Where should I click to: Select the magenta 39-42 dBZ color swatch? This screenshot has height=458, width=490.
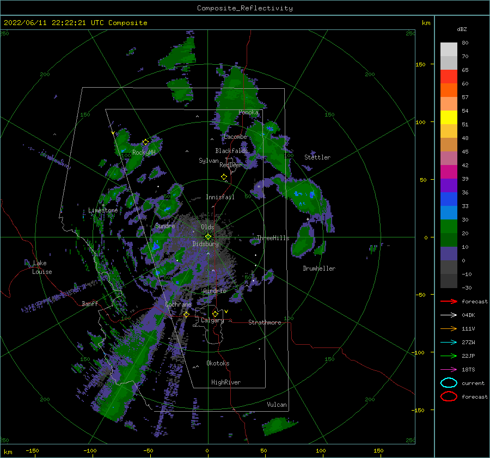449,172
